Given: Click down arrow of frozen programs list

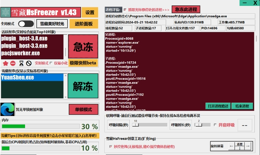Looking at the screenshot, I should [66, 97].
